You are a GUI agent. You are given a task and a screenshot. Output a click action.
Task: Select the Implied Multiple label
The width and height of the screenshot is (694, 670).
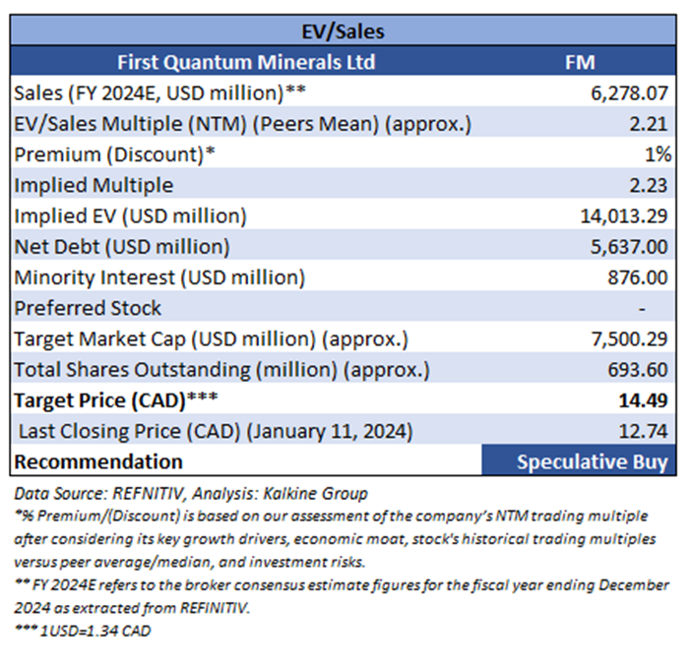click(94, 185)
